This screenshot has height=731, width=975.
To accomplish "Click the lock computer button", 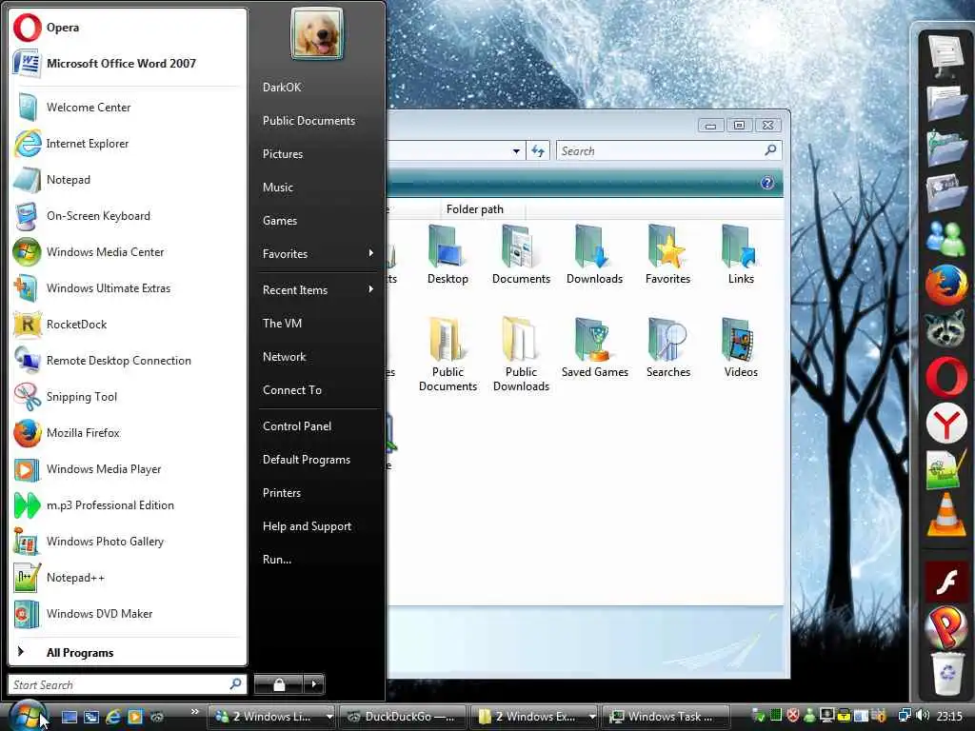I will coord(279,683).
